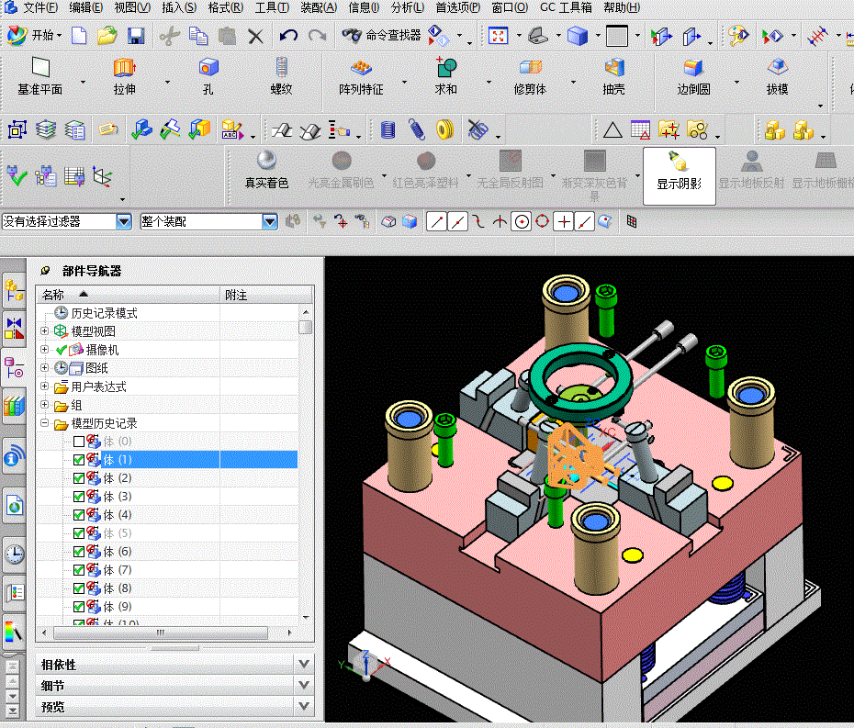854x728 pixels.
Task: Open 命令查找器 command finder
Action: coord(382,36)
